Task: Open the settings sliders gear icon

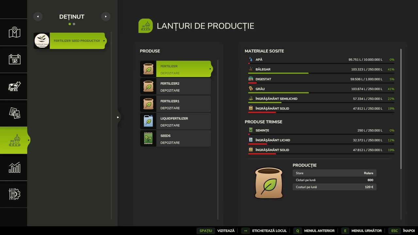Action: [14, 194]
